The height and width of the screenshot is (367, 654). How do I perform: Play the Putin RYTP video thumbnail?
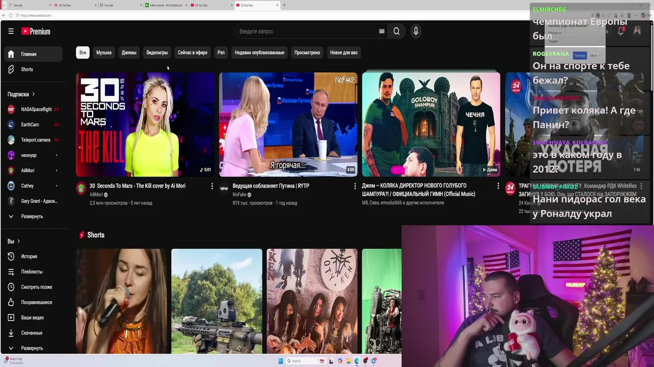click(288, 124)
